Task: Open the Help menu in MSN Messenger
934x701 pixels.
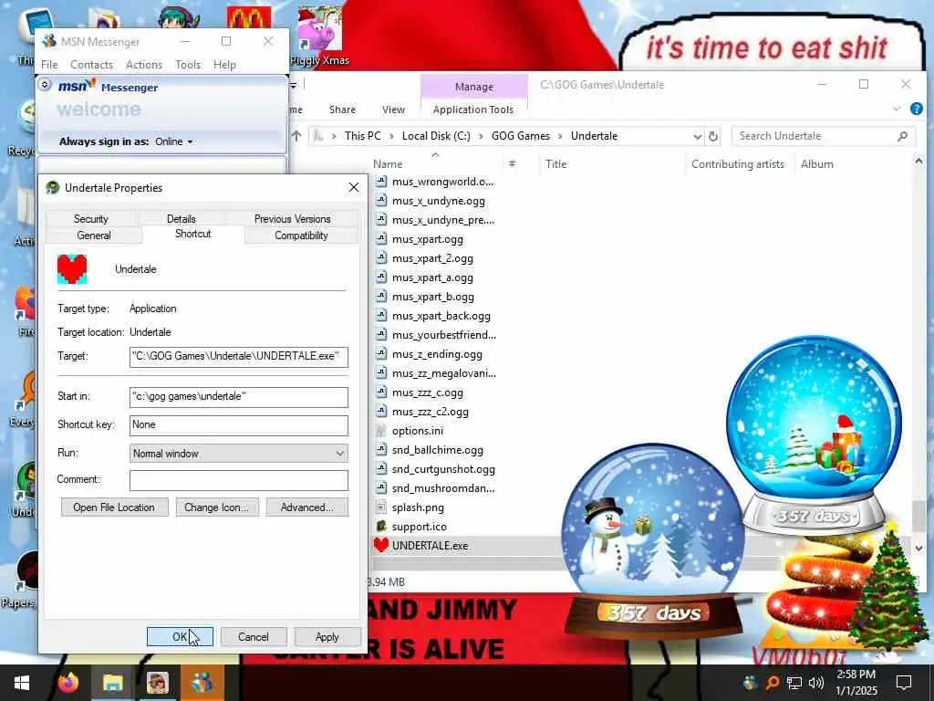Action: point(224,65)
